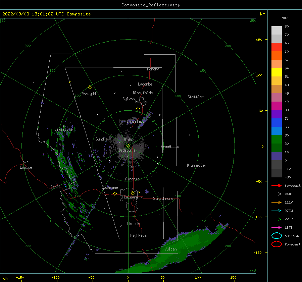
Task: Click yellow diamond marker beside RockyMH
Action: pos(90,88)
